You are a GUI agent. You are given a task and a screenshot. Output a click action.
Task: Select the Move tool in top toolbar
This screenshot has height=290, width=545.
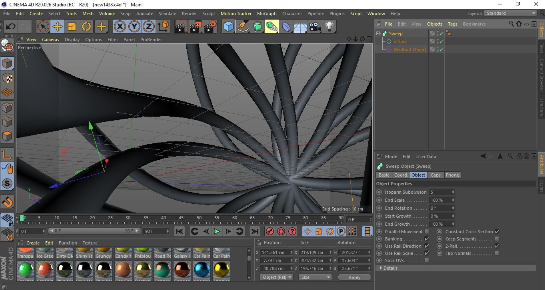pyautogui.click(x=57, y=27)
